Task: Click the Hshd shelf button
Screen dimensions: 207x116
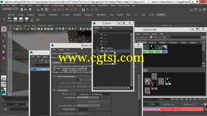Action: (21, 19)
